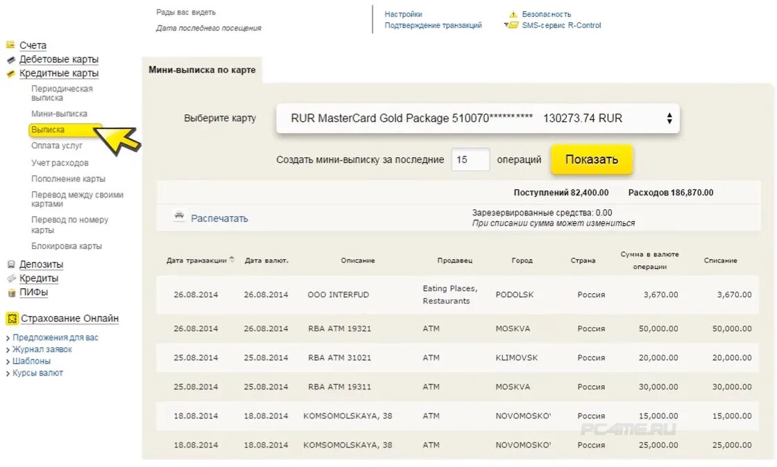This screenshot has height=467, width=777.
Task: Click the Депозиты icon in sidebar
Action: [11, 265]
